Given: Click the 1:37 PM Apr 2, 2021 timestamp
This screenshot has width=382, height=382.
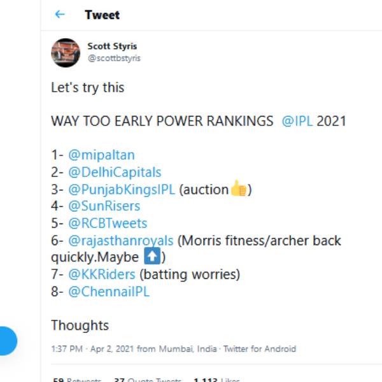Looking at the screenshot, I should (x=92, y=349).
